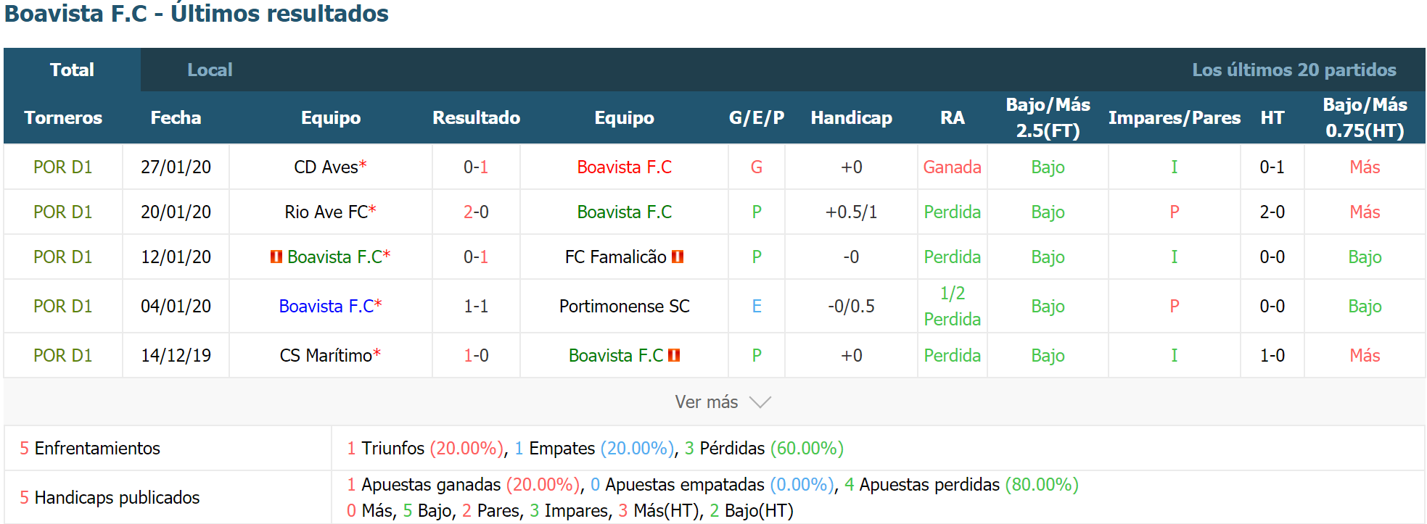The image size is (1427, 524).
Task: Click the Handicap column header
Action: click(x=851, y=117)
